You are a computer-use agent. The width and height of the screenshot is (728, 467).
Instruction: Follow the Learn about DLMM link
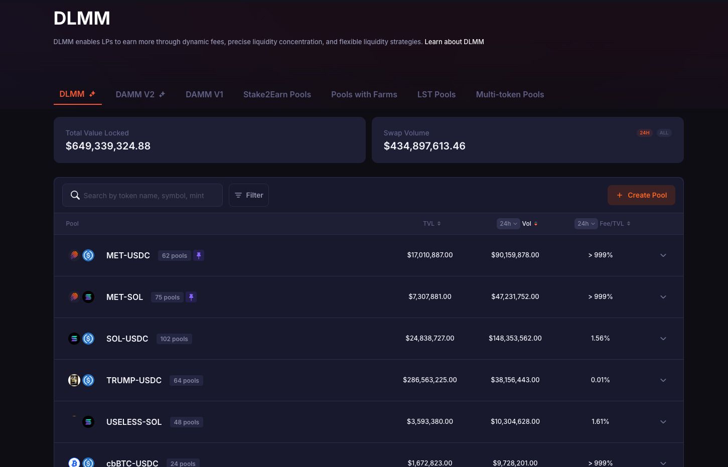pyautogui.click(x=454, y=42)
